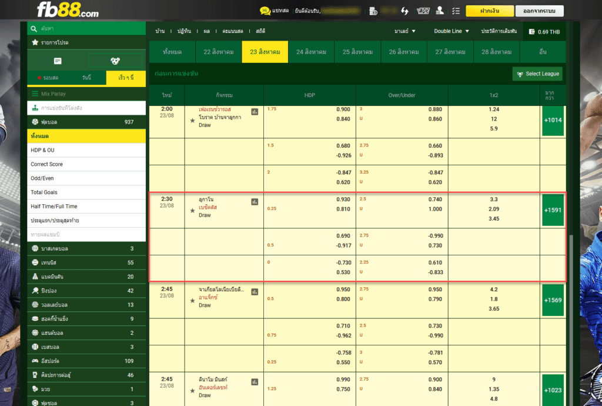The image size is (602, 406).
Task: Click the ออกจากระบบ logout button
Action: click(x=539, y=11)
